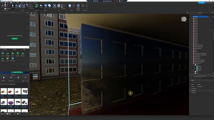
Task: Switch to the MODEL ribbon tab
Action: pos(22,3)
